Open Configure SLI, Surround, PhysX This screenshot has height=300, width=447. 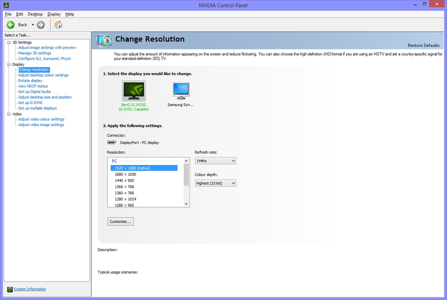pos(45,58)
